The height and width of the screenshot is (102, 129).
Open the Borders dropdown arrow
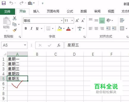53,28
